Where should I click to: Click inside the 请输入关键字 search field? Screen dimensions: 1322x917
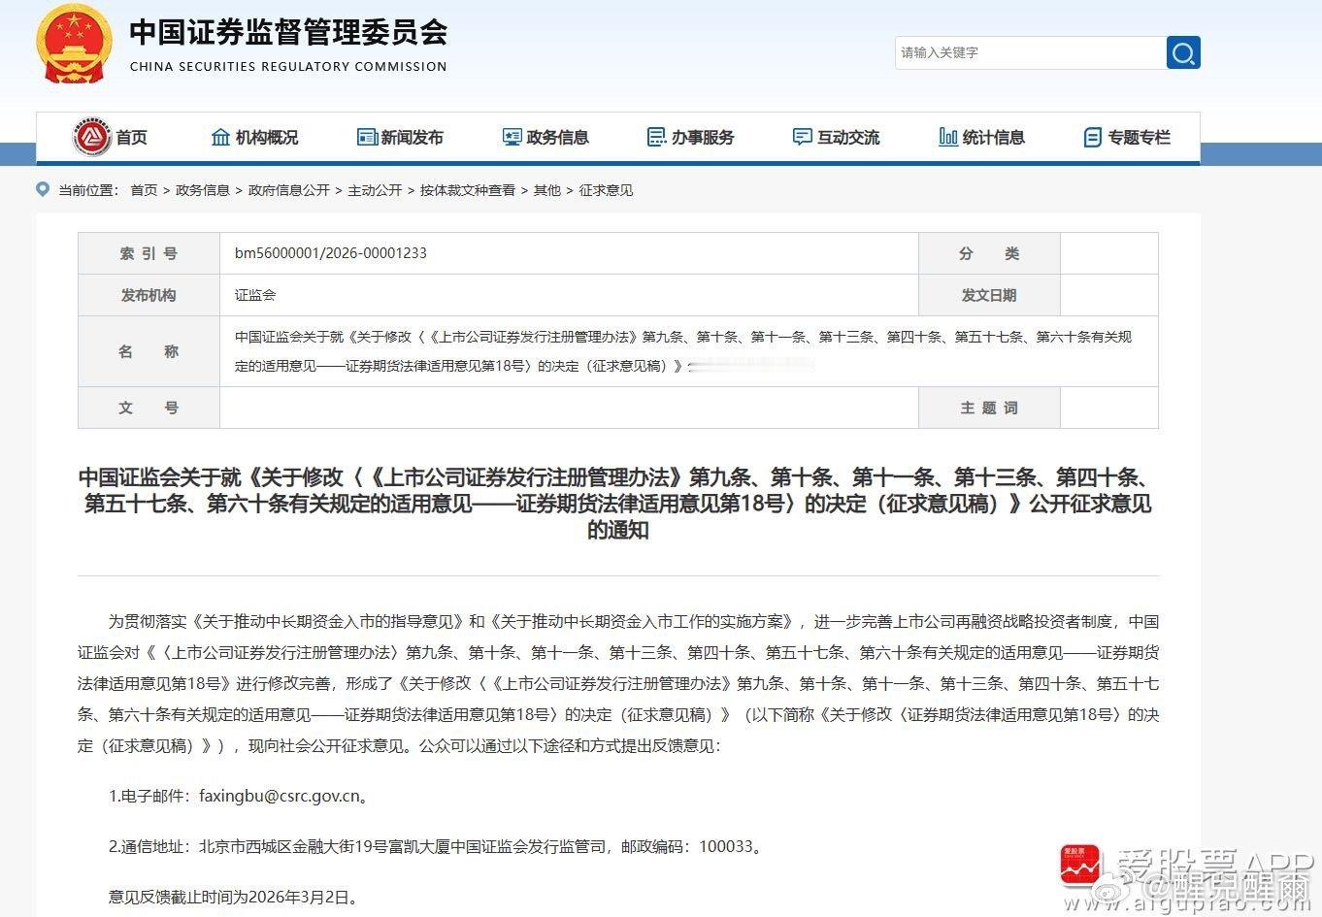(1029, 53)
